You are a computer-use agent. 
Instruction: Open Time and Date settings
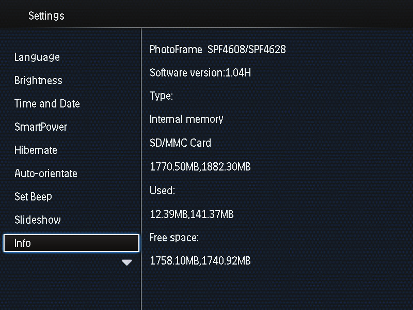(47, 104)
